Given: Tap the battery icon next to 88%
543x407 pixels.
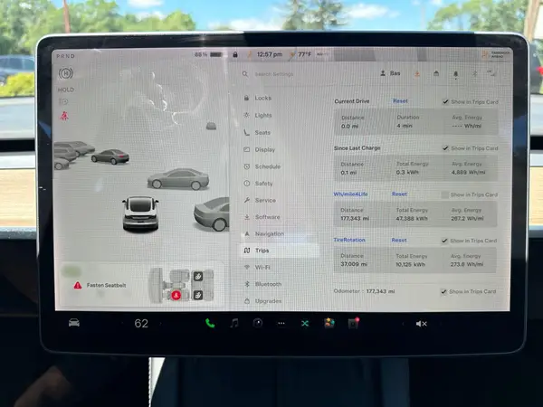Looking at the screenshot, I should pos(216,54).
